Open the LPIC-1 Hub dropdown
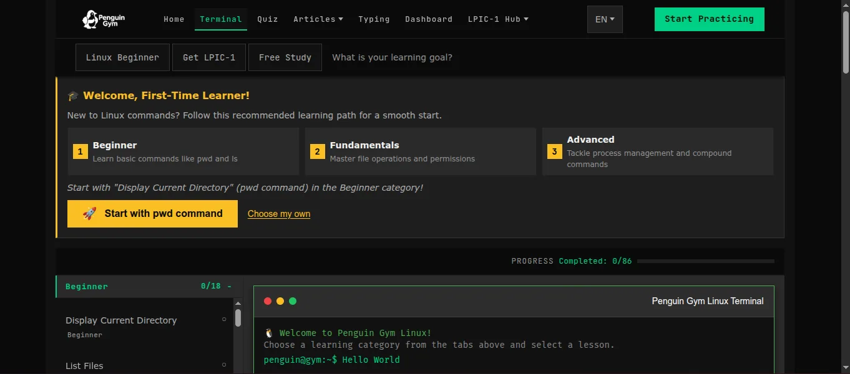This screenshot has height=374, width=850. (498, 19)
